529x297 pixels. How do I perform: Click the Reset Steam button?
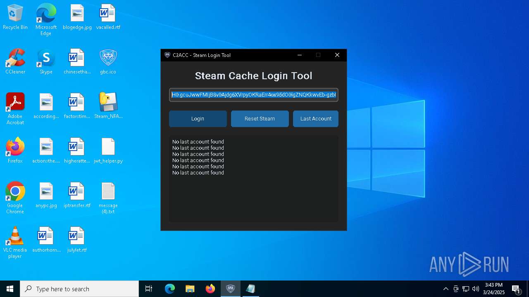point(260,119)
